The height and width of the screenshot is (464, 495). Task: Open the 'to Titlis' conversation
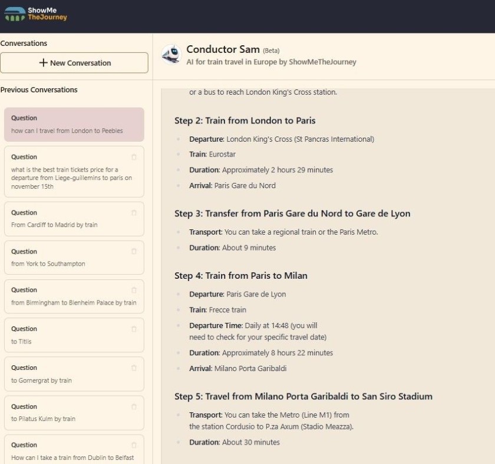pos(74,335)
